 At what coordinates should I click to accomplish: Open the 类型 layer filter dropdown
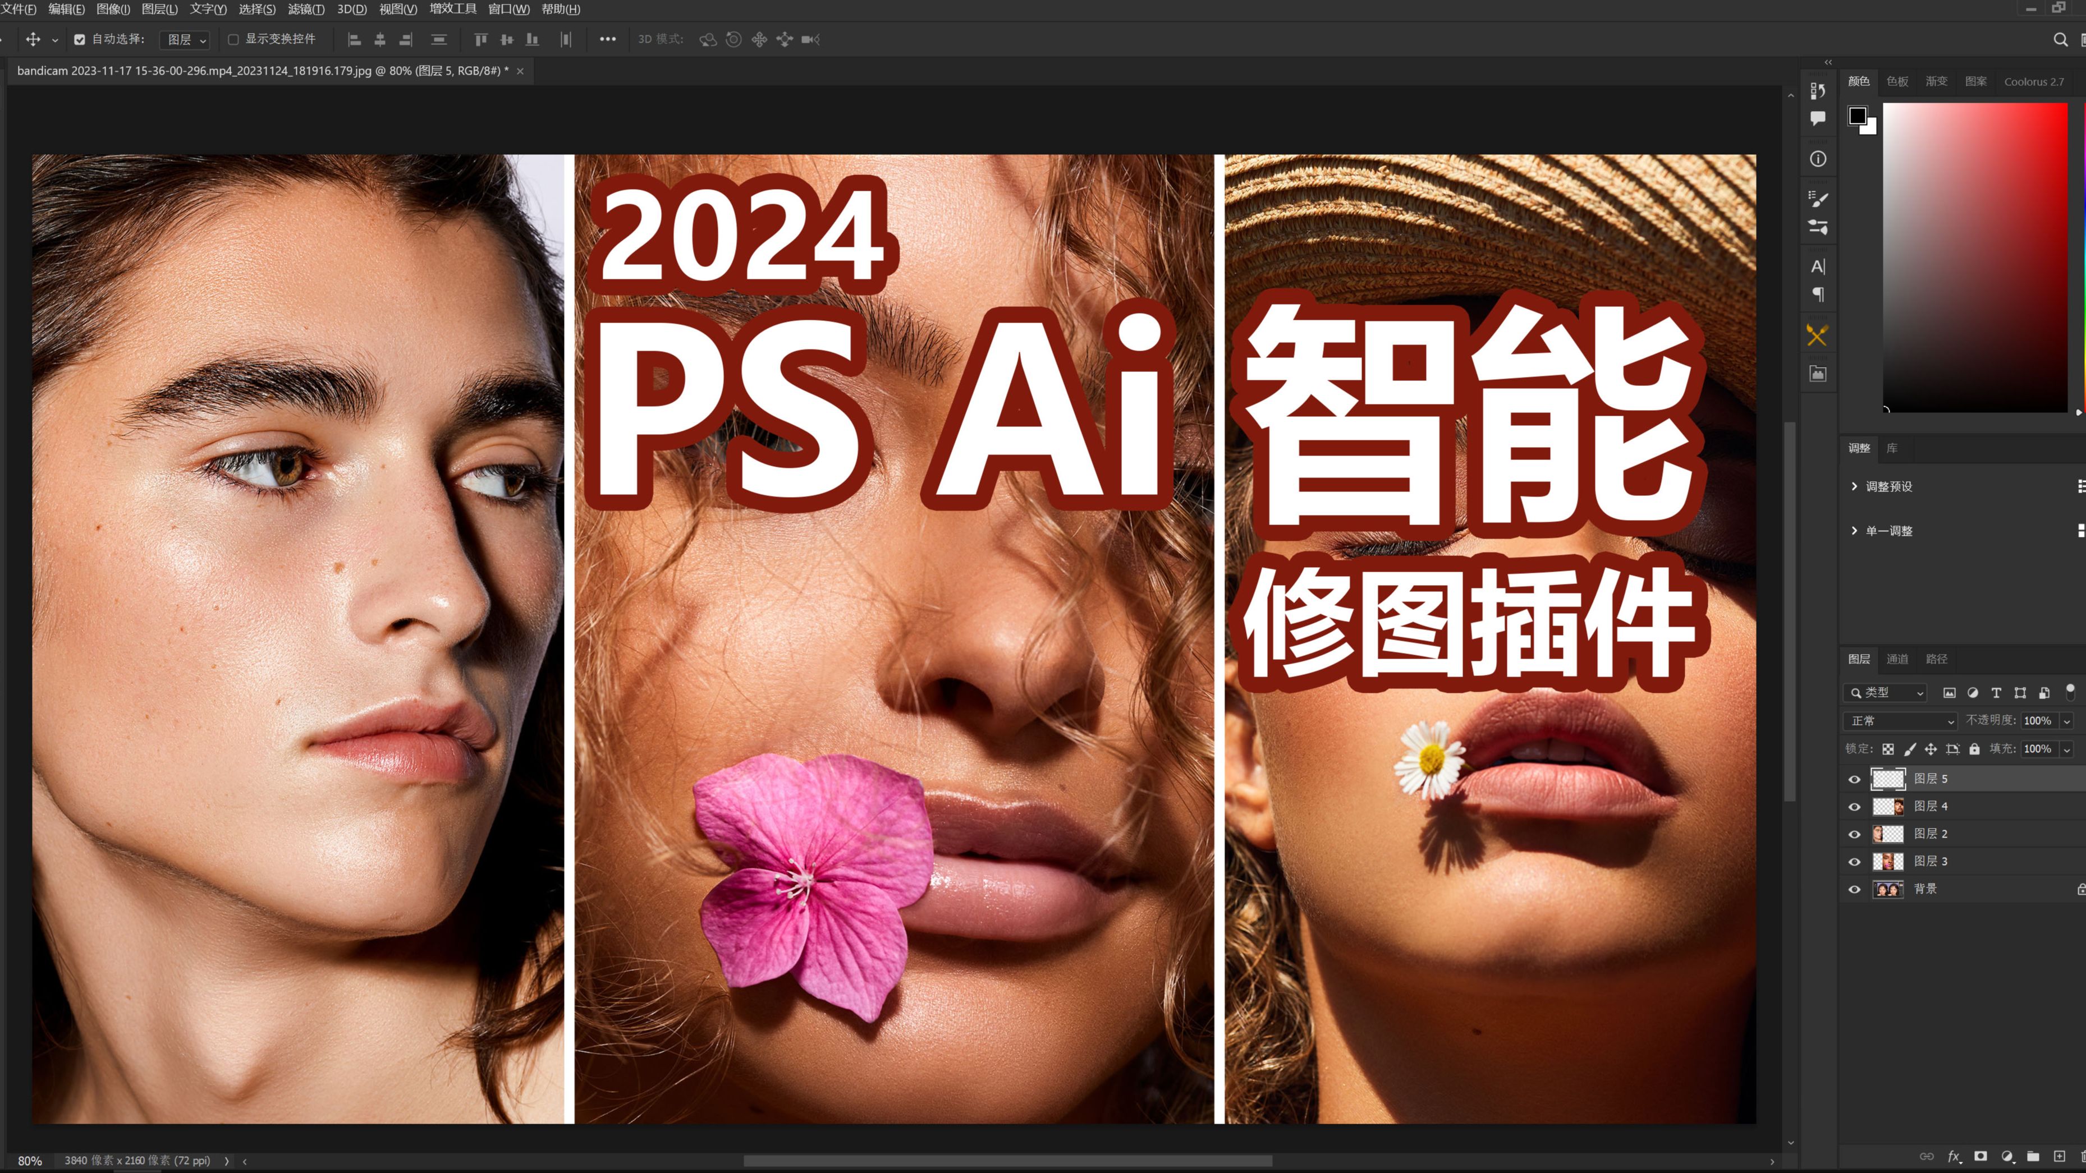[x=1885, y=693]
